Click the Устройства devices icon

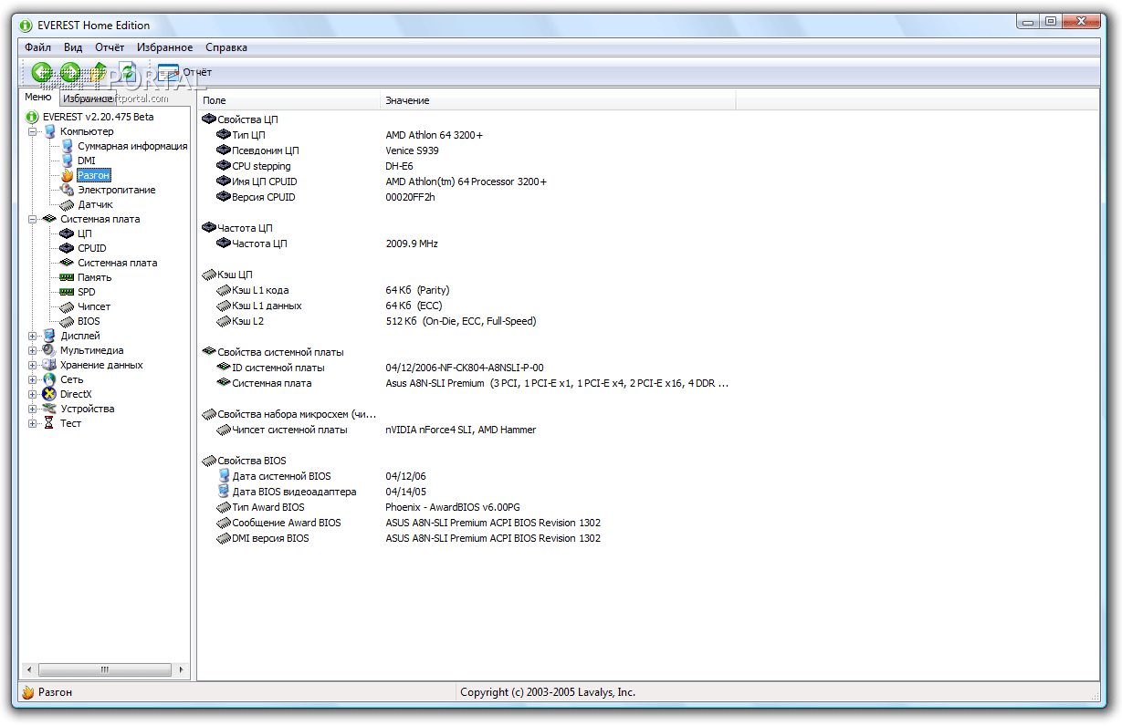(49, 409)
